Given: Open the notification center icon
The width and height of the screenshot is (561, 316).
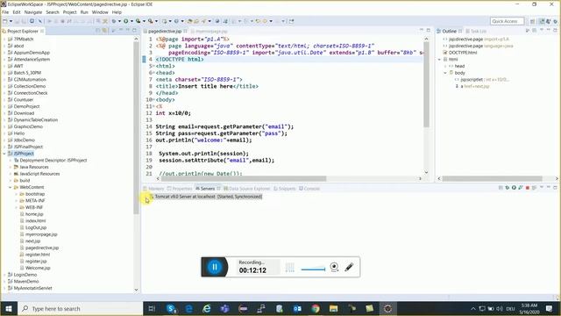Looking at the screenshot, I should (549, 308).
